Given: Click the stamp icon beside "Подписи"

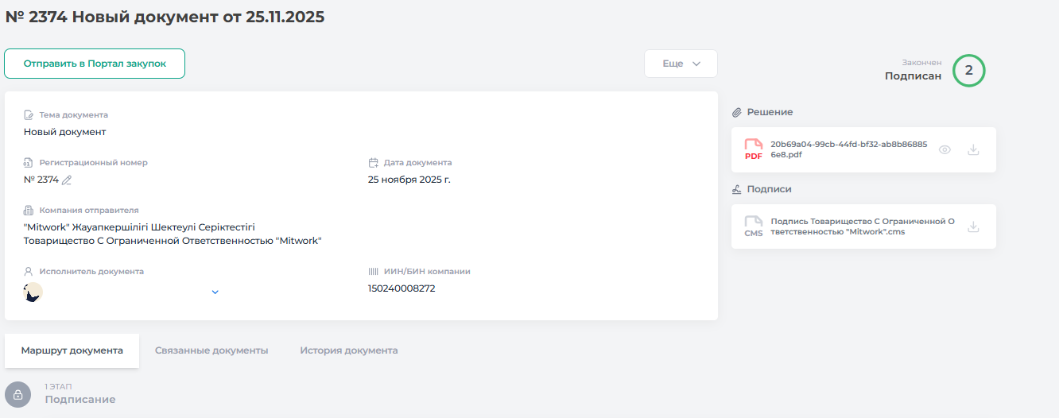Looking at the screenshot, I should point(737,190).
